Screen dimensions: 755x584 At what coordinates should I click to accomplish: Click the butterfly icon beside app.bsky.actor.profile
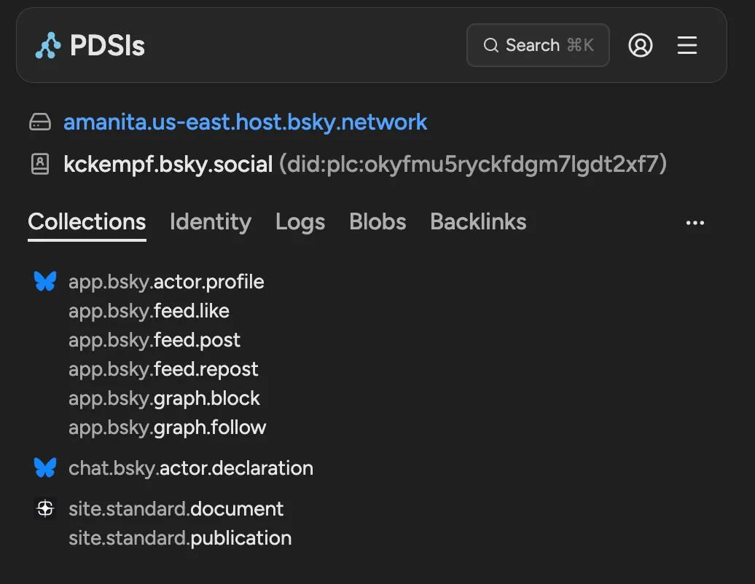point(45,281)
